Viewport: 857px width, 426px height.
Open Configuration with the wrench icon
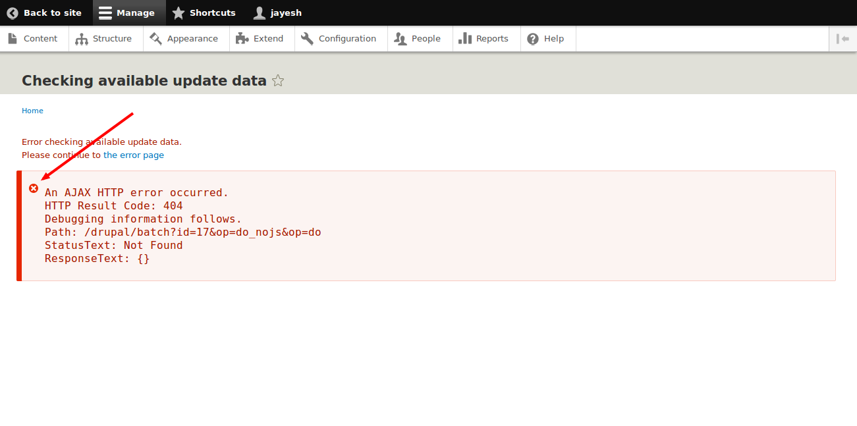(x=339, y=39)
